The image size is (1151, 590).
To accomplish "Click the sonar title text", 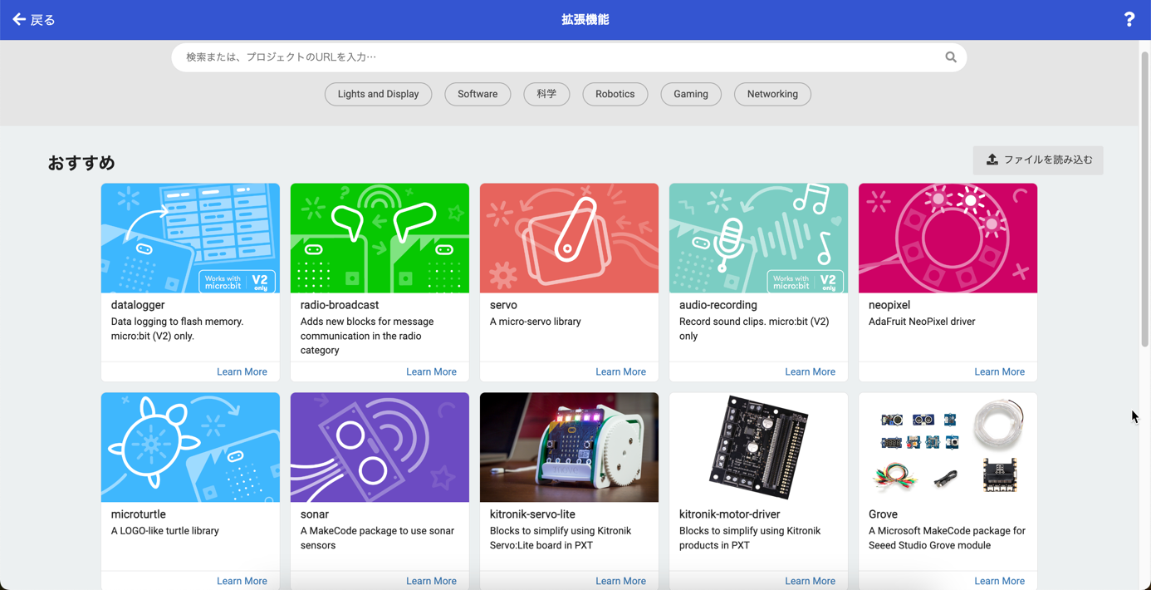I will point(315,514).
